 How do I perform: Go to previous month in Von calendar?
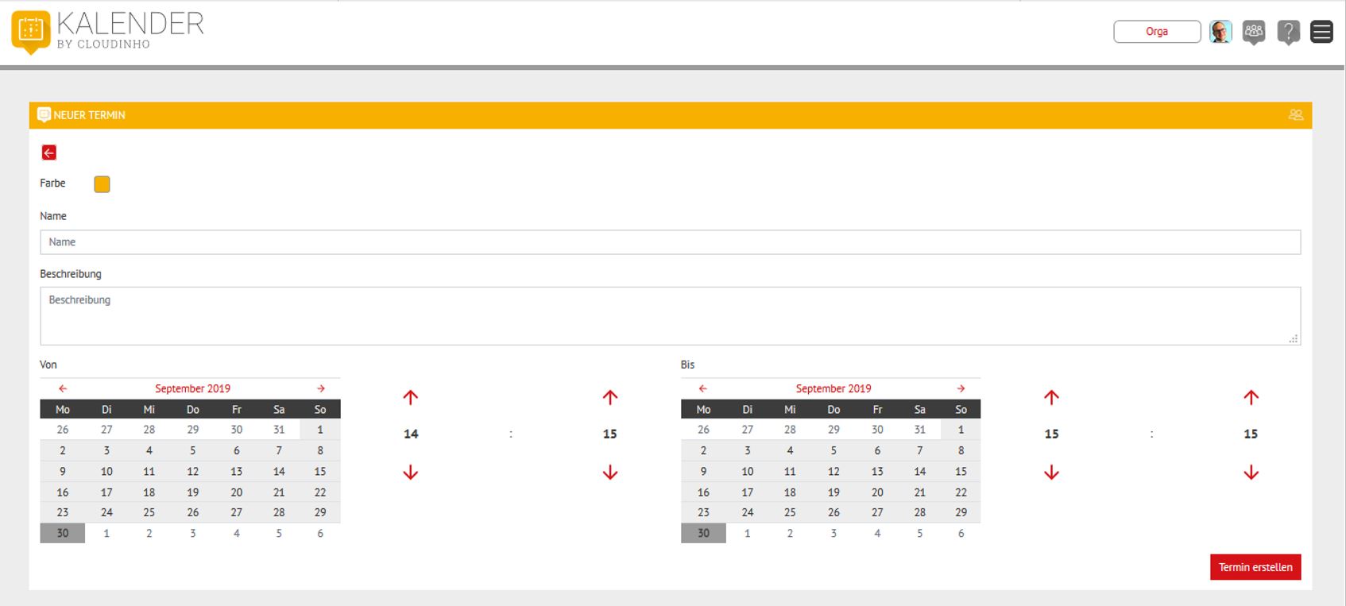click(x=63, y=388)
